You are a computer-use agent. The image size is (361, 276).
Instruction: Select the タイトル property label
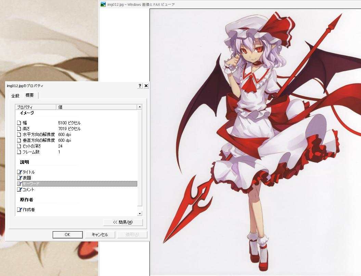pos(28,172)
